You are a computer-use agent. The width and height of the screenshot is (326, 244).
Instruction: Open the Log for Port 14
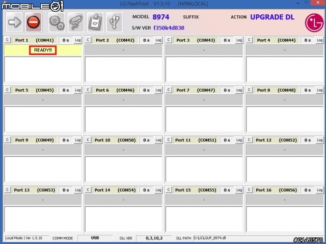[x=158, y=190]
